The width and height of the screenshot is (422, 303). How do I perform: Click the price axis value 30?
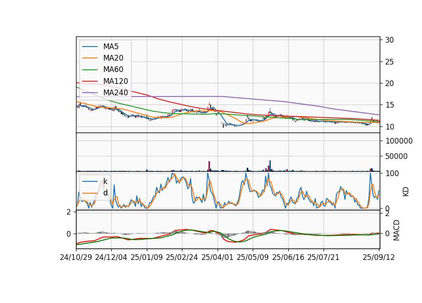389,40
